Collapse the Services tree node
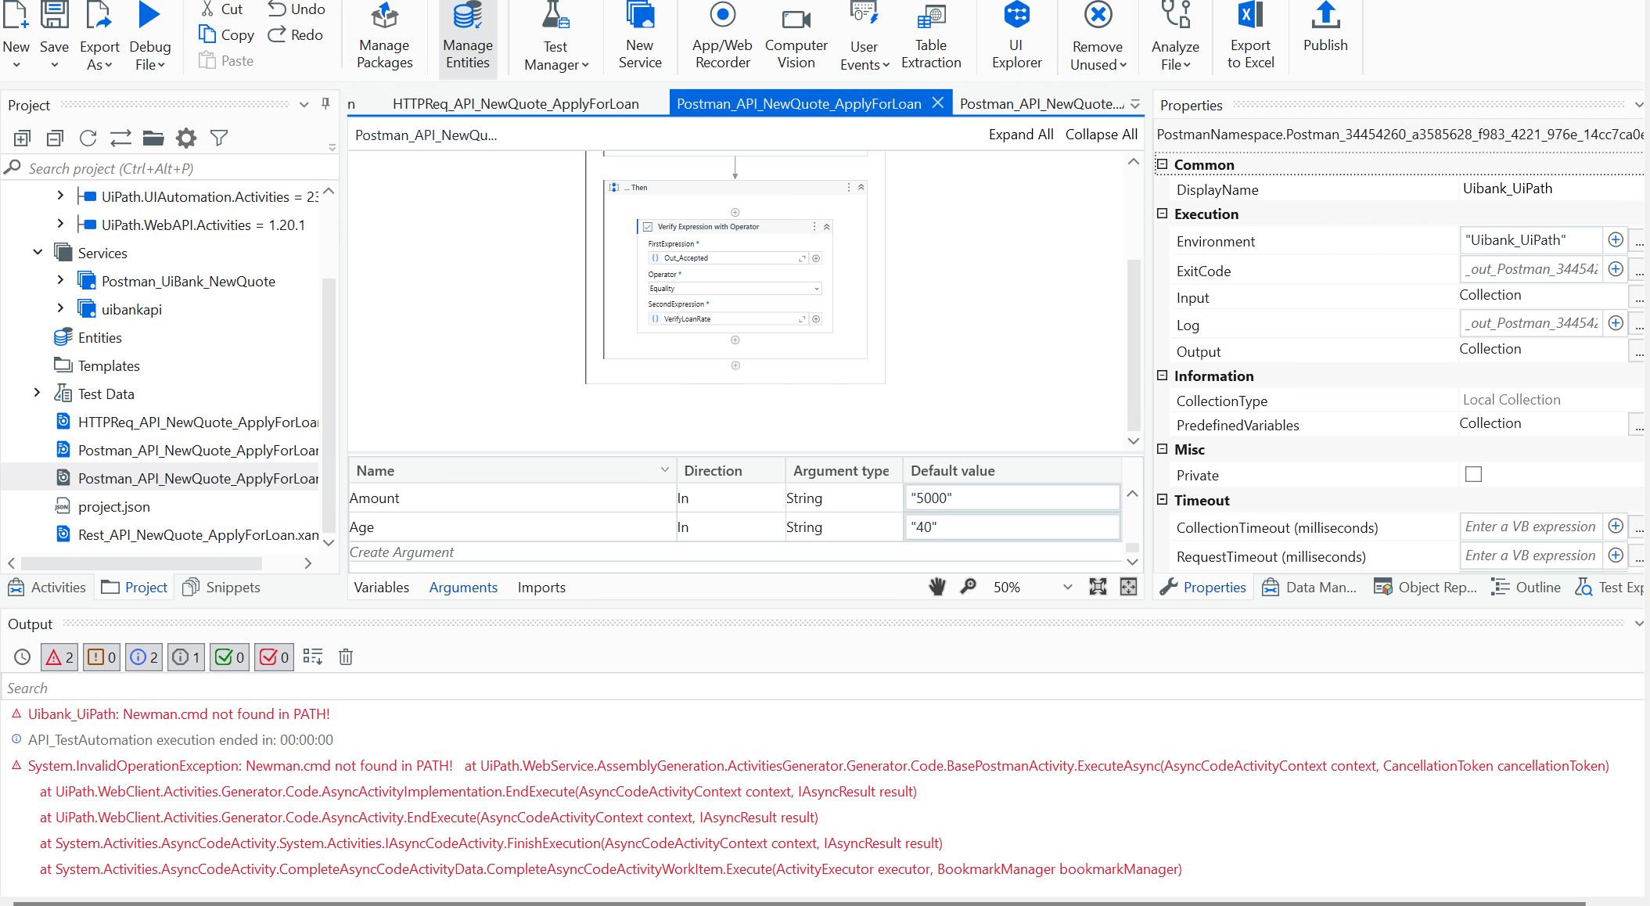 38,253
